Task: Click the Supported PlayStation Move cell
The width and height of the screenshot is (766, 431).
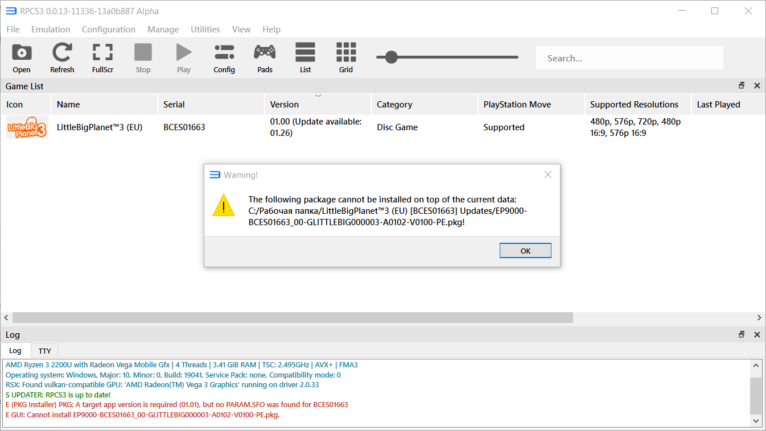Action: 532,127
